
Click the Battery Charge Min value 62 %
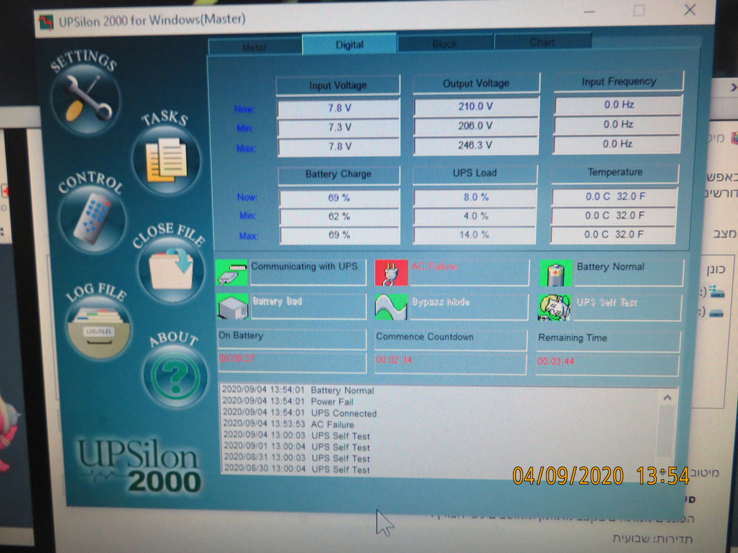pyautogui.click(x=340, y=217)
